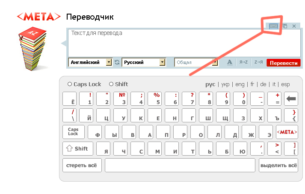Click the И key

click(172, 149)
